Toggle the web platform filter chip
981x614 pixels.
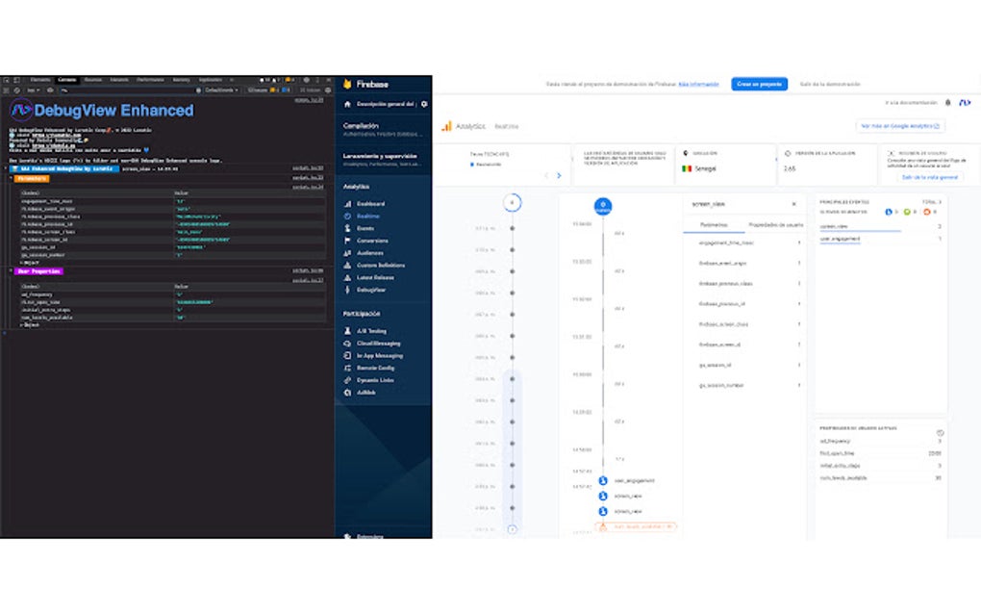(x=927, y=212)
